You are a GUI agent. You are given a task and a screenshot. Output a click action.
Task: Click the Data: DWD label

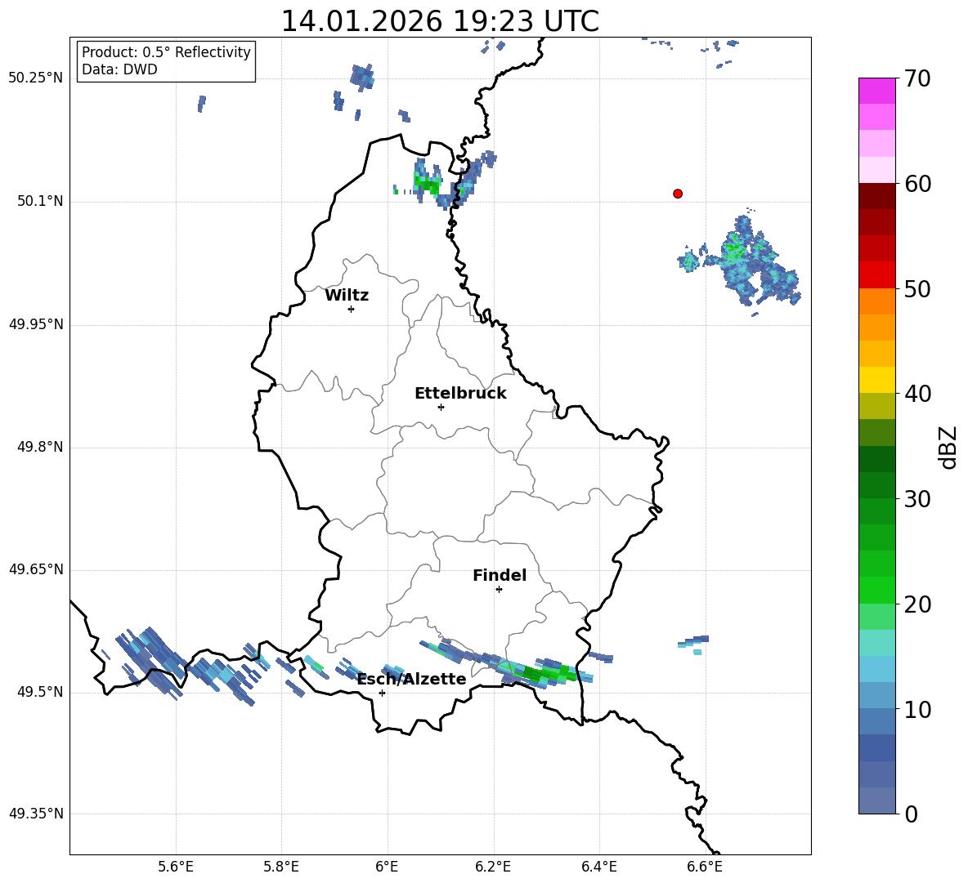[x=119, y=70]
